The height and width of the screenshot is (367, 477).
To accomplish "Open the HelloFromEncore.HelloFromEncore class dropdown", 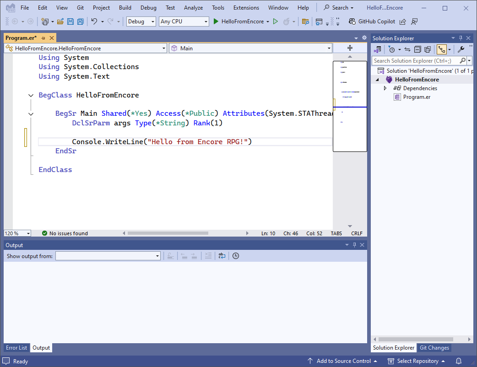I will tap(86, 49).
